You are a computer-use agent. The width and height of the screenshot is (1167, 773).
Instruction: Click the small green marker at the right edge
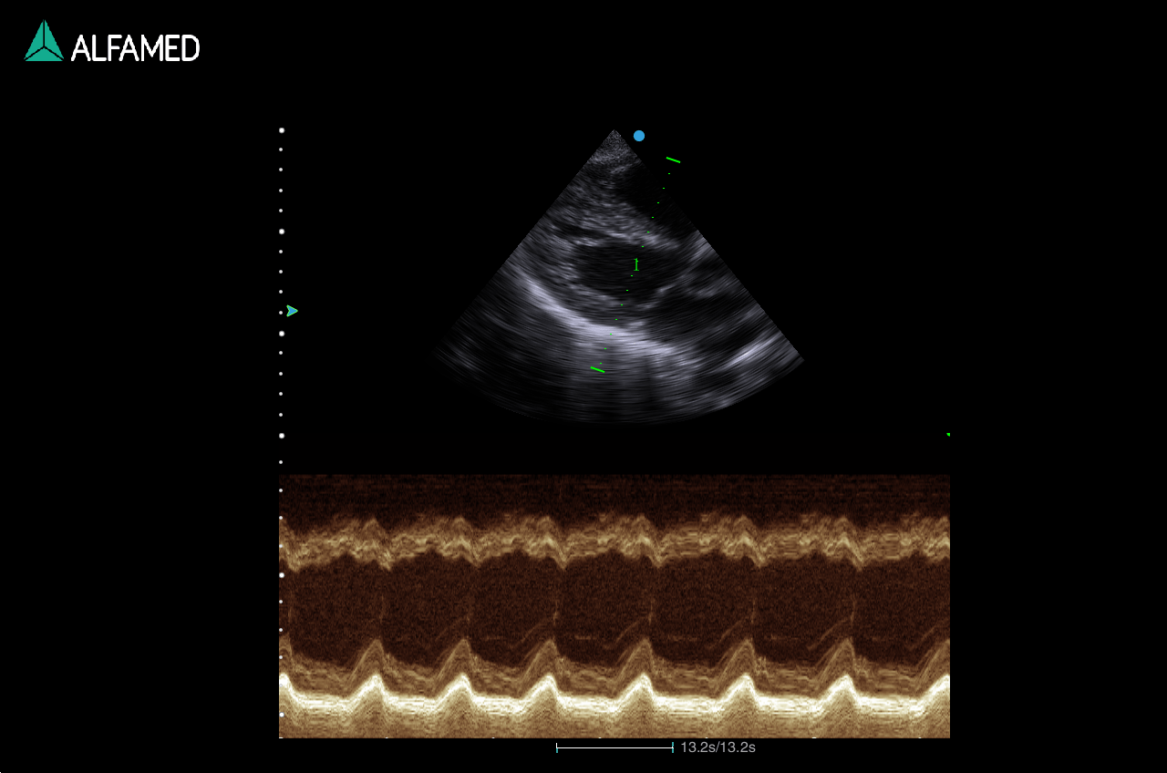(948, 435)
